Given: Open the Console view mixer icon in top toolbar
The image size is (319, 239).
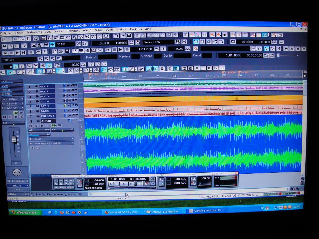Looking at the screenshot, I should tap(50, 38).
